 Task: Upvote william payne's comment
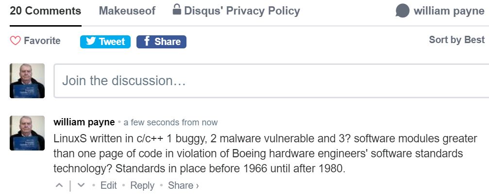[59, 185]
